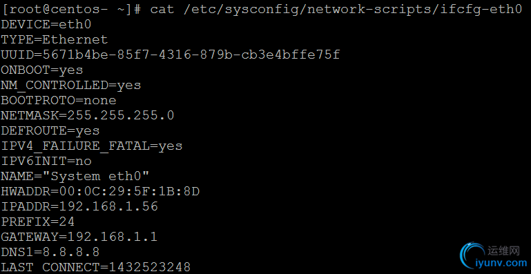Viewport: 531px width, 274px height.
Task: Click the NAME="System eth0" line
Action: [x=75, y=176]
